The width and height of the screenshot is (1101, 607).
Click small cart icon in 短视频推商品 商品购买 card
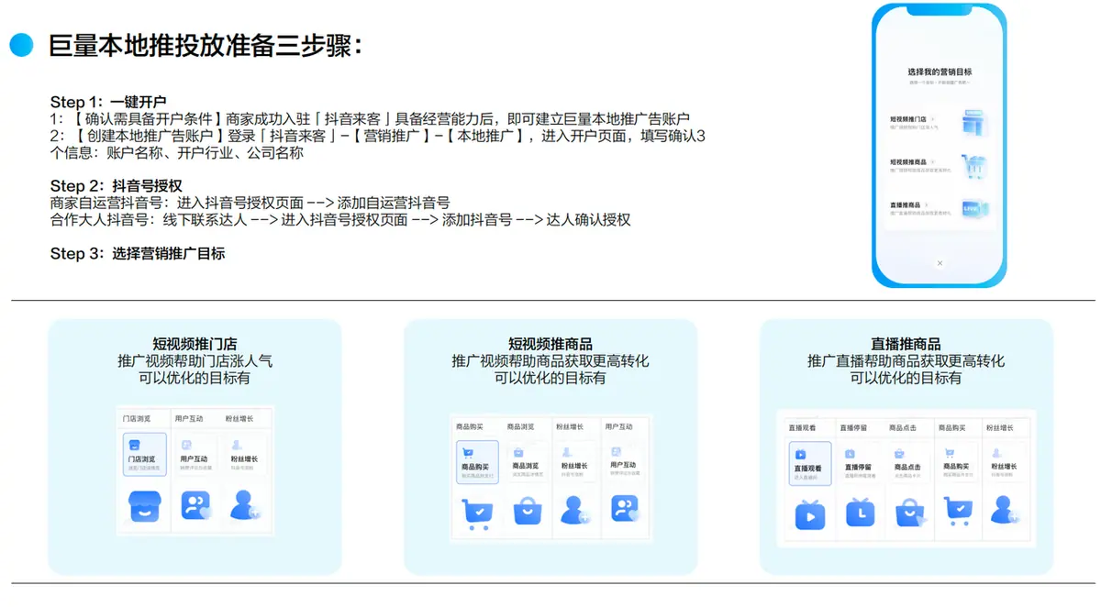(x=468, y=452)
